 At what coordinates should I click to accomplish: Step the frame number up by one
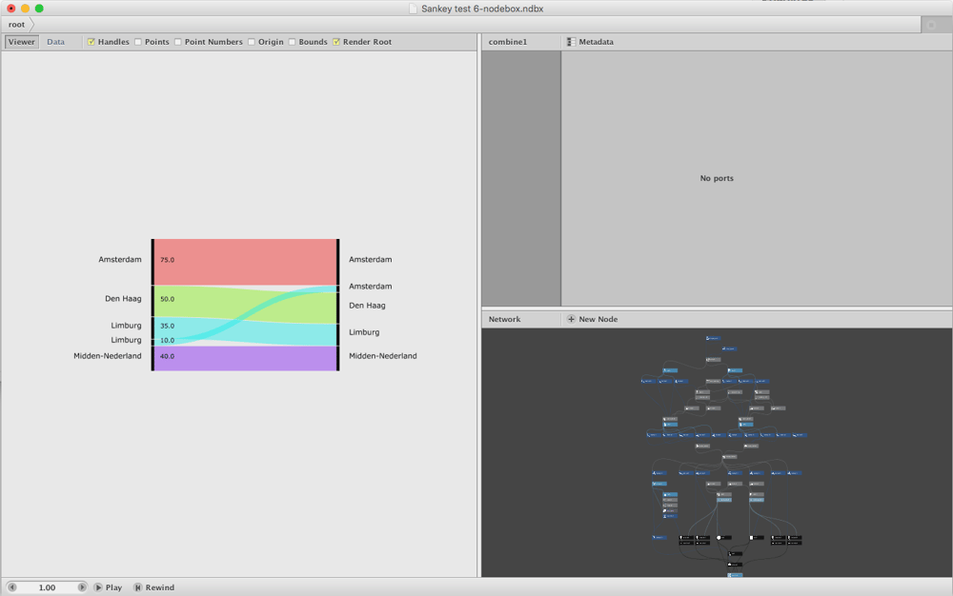(x=82, y=587)
